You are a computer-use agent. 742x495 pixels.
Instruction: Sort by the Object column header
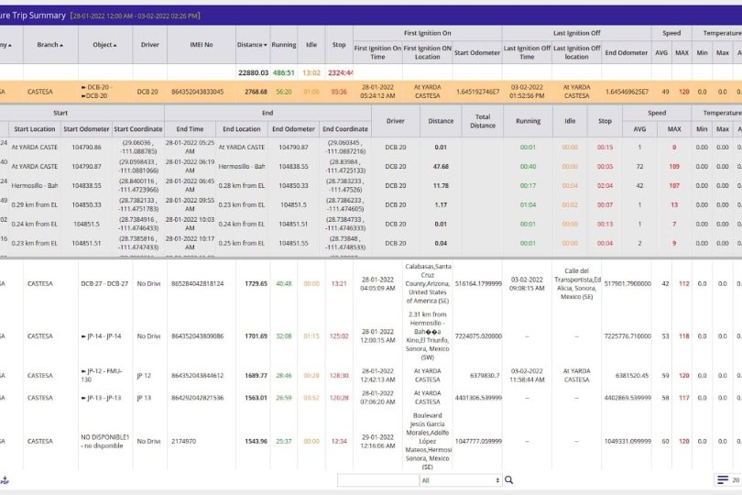coord(105,44)
